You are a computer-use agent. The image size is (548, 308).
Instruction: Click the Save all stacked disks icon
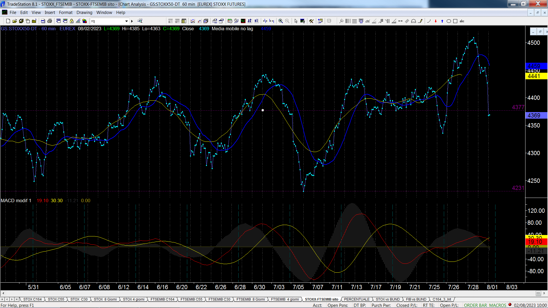tap(21, 21)
